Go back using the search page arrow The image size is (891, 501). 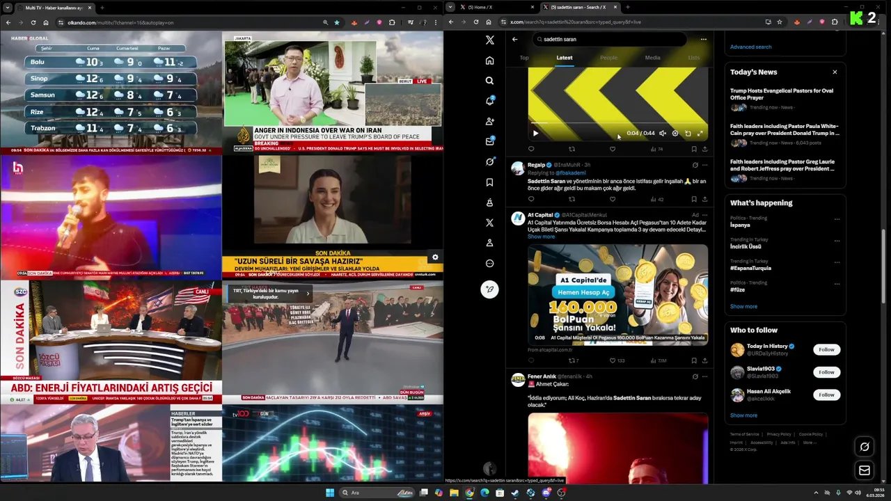point(514,39)
